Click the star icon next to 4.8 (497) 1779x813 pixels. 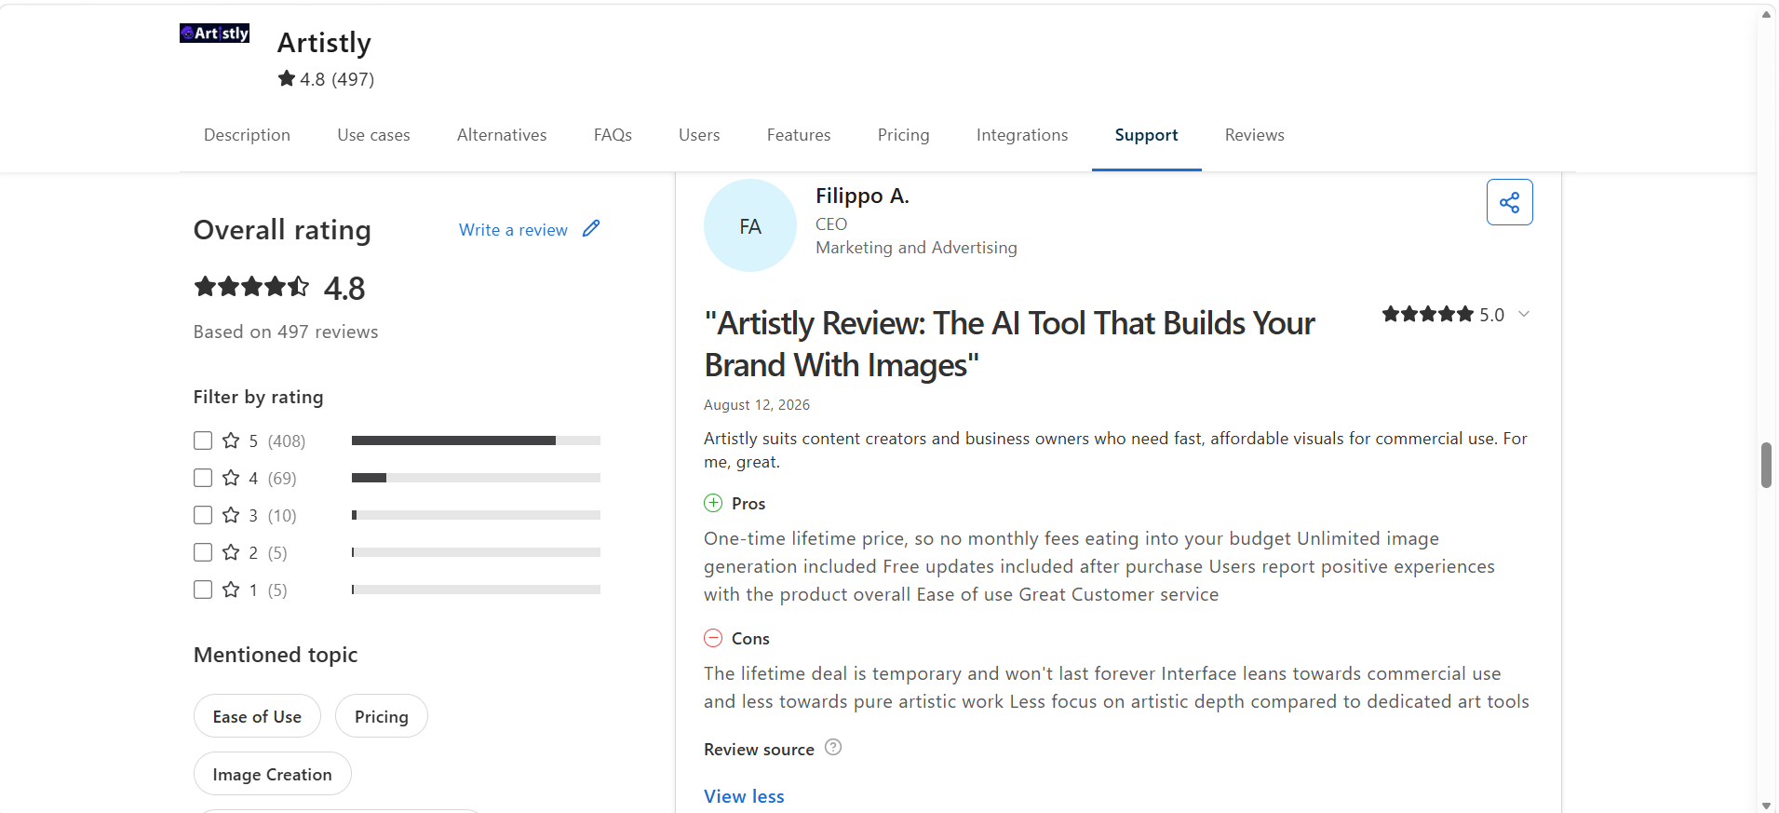287,78
